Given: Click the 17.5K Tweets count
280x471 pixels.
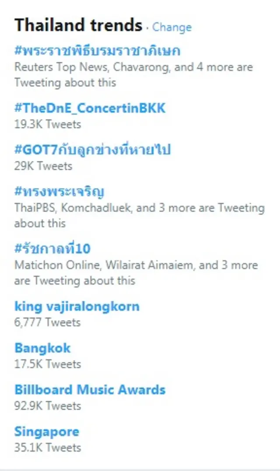Looking at the screenshot, I should coord(48,364).
